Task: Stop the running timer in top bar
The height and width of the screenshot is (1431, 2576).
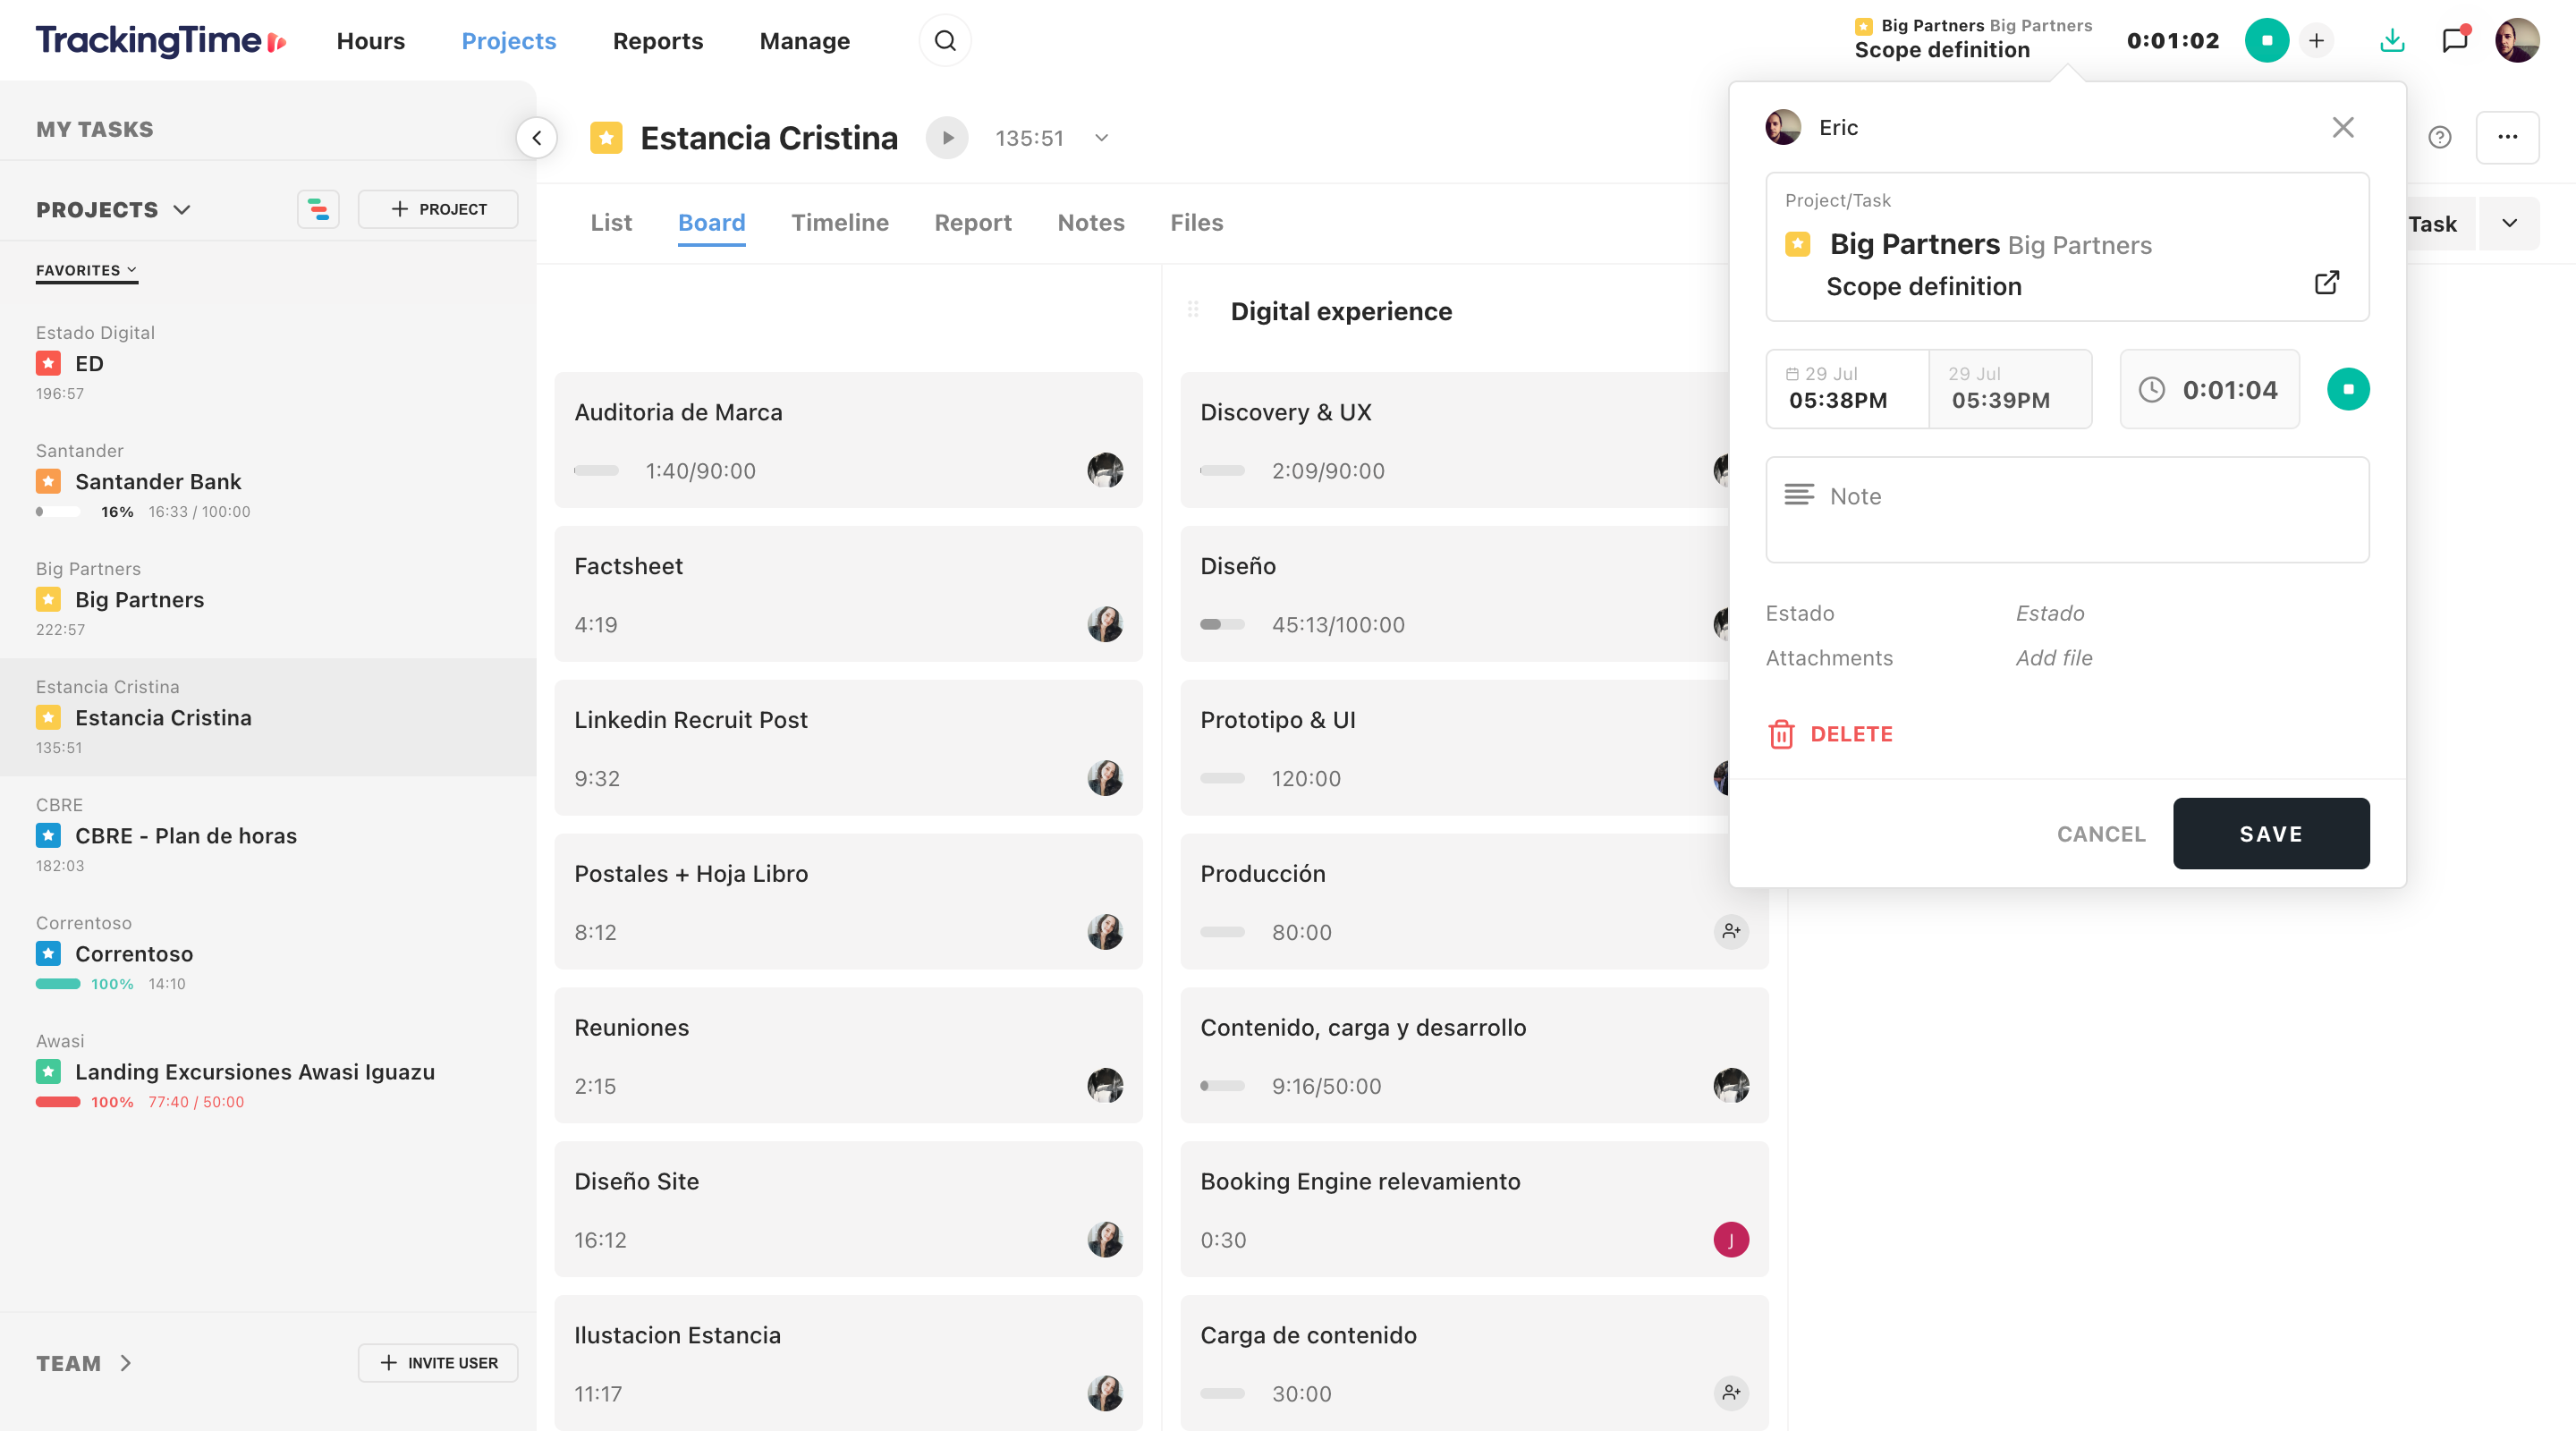Action: [x=2266, y=41]
